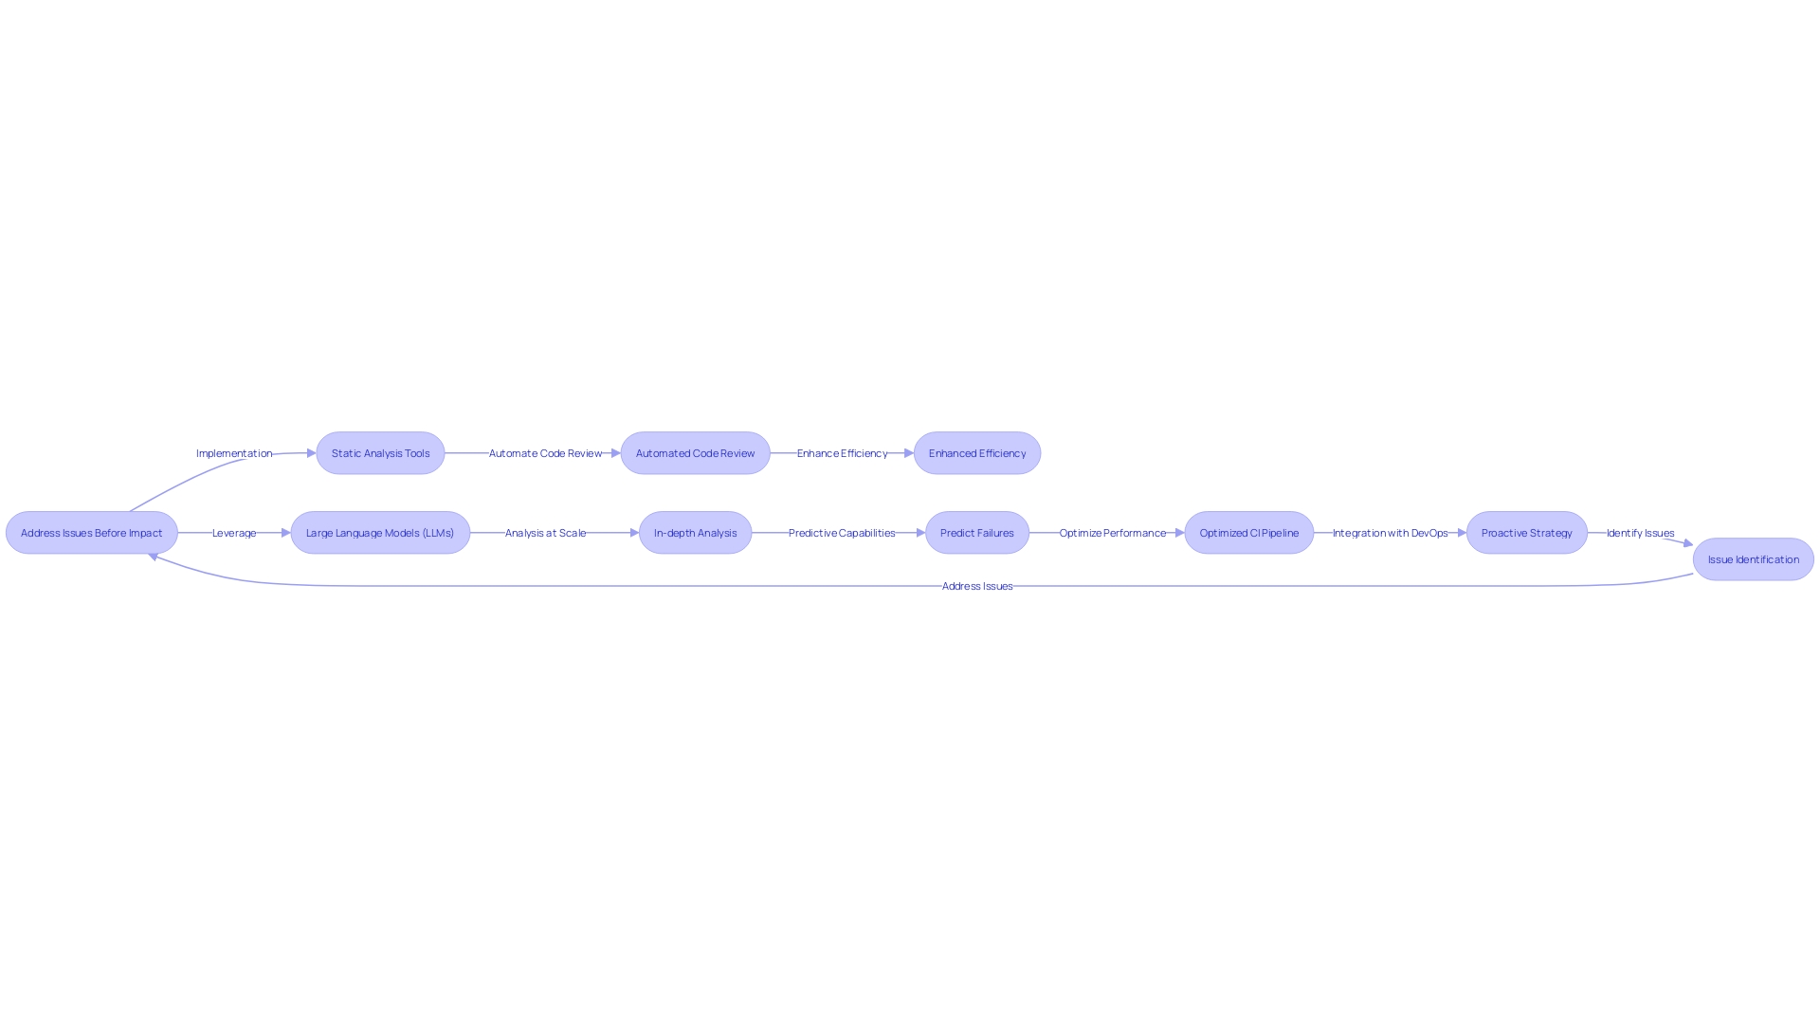Select the 'Automated Code Review' node
This screenshot has width=1820, height=1024.
tap(695, 452)
